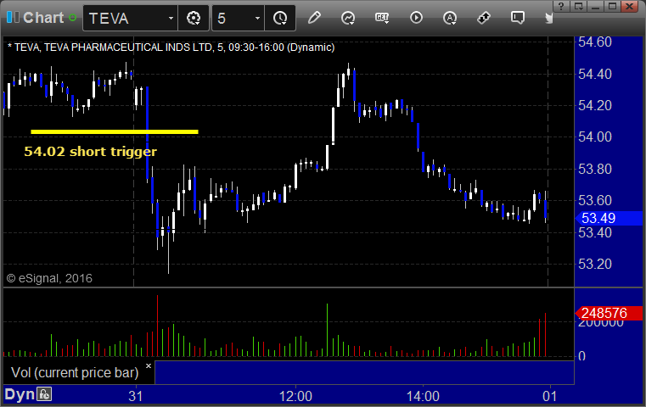This screenshot has height=407, width=646.
Task: Click the 14:00 time axis label
Action: coord(423,396)
